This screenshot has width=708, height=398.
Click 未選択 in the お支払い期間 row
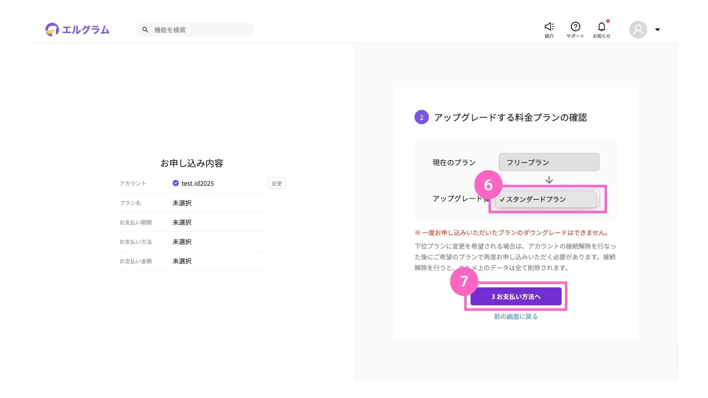tap(182, 223)
